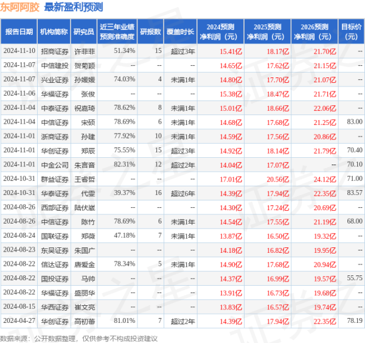Click the 数据来源 footer note
This screenshot has width=365, height=343.
(78, 339)
